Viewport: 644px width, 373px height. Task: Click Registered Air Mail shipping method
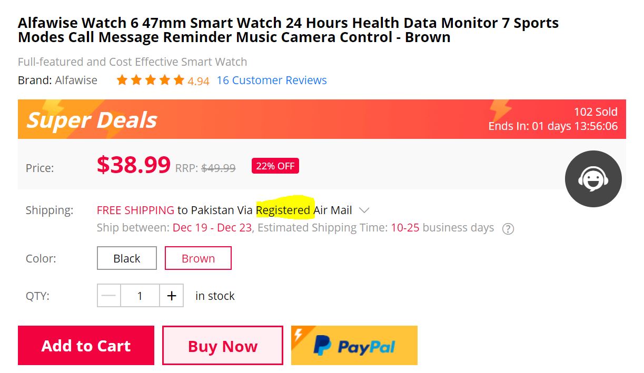click(x=304, y=210)
